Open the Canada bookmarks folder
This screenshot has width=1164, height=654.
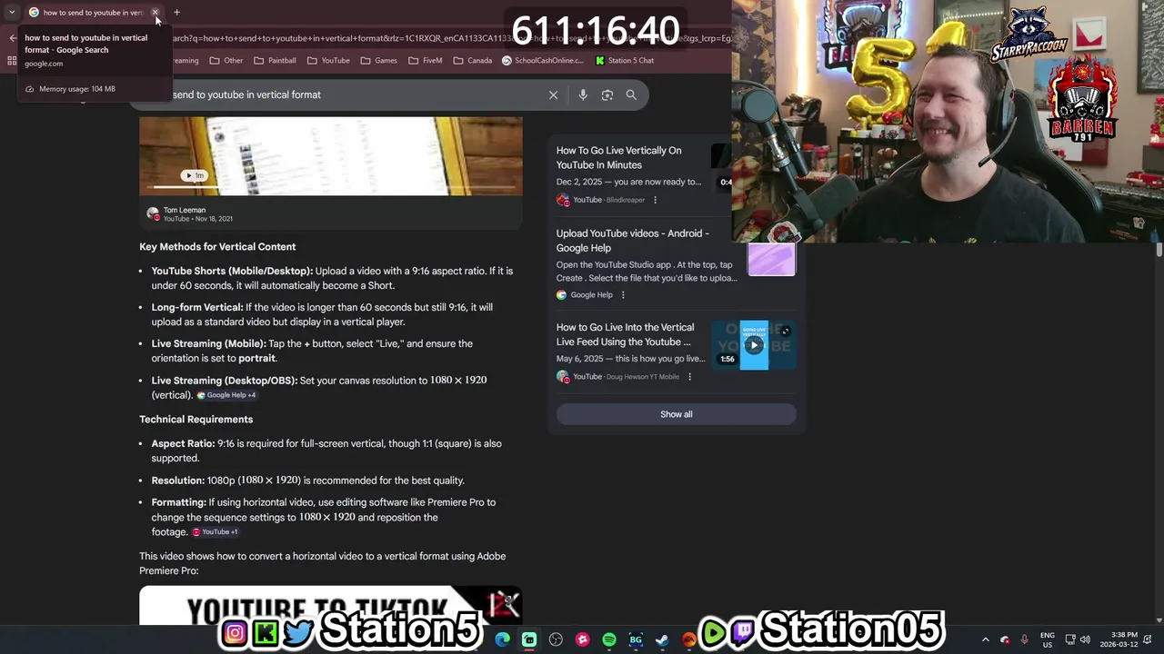click(473, 61)
